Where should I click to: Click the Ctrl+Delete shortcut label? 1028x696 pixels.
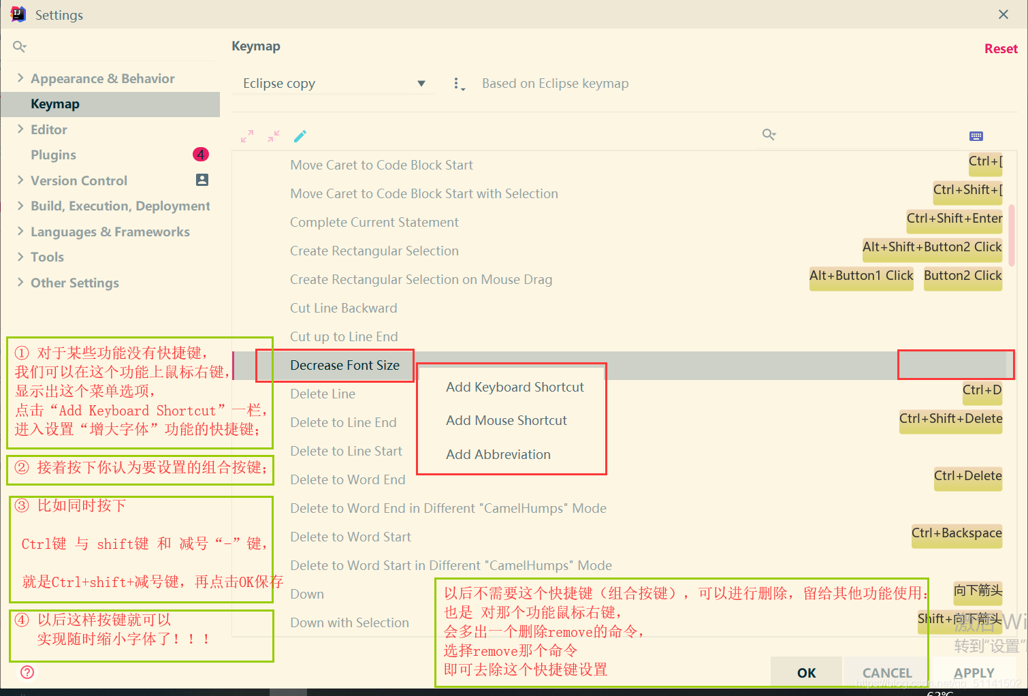coord(967,477)
